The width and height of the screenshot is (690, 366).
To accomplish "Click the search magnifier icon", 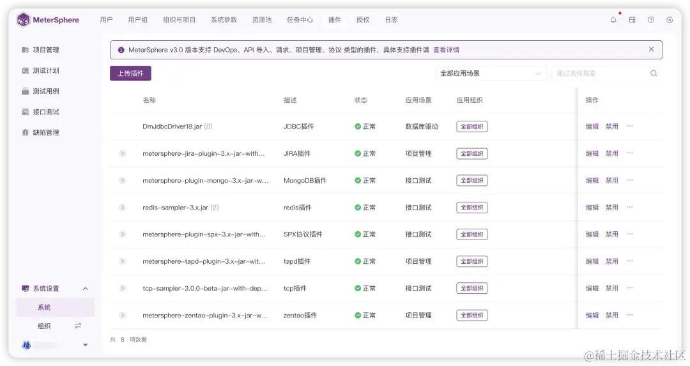I will [654, 73].
